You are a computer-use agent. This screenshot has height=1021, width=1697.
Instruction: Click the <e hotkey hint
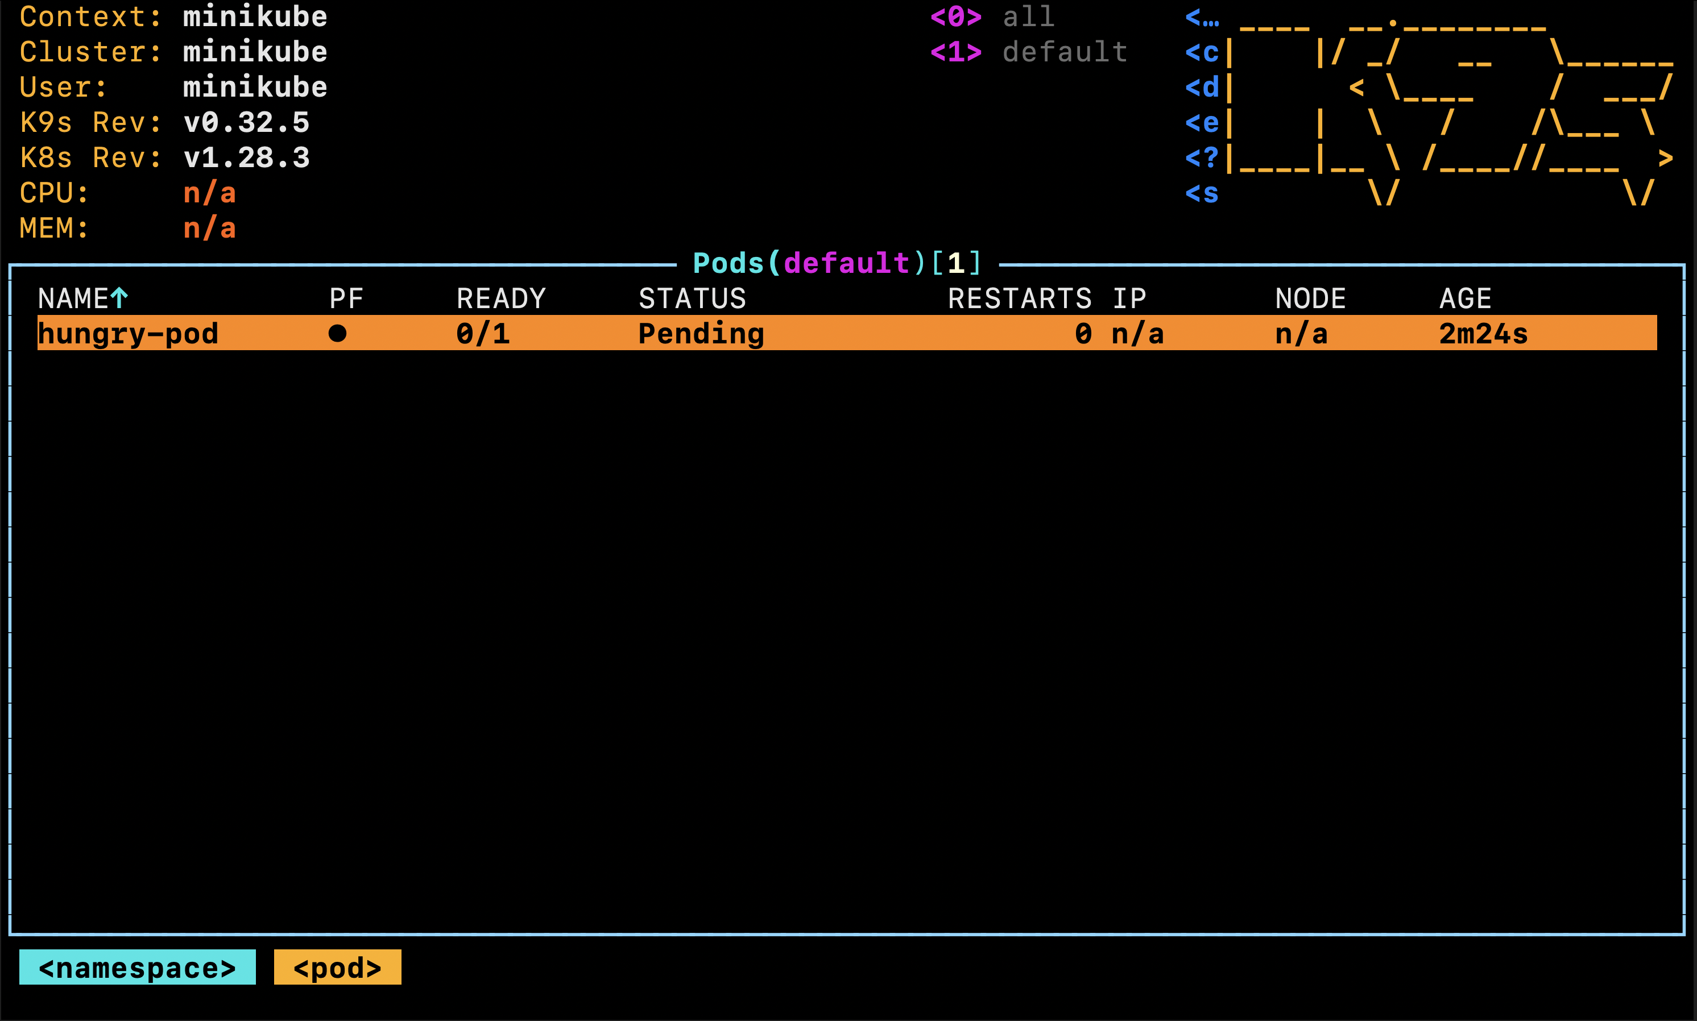[x=1202, y=122]
